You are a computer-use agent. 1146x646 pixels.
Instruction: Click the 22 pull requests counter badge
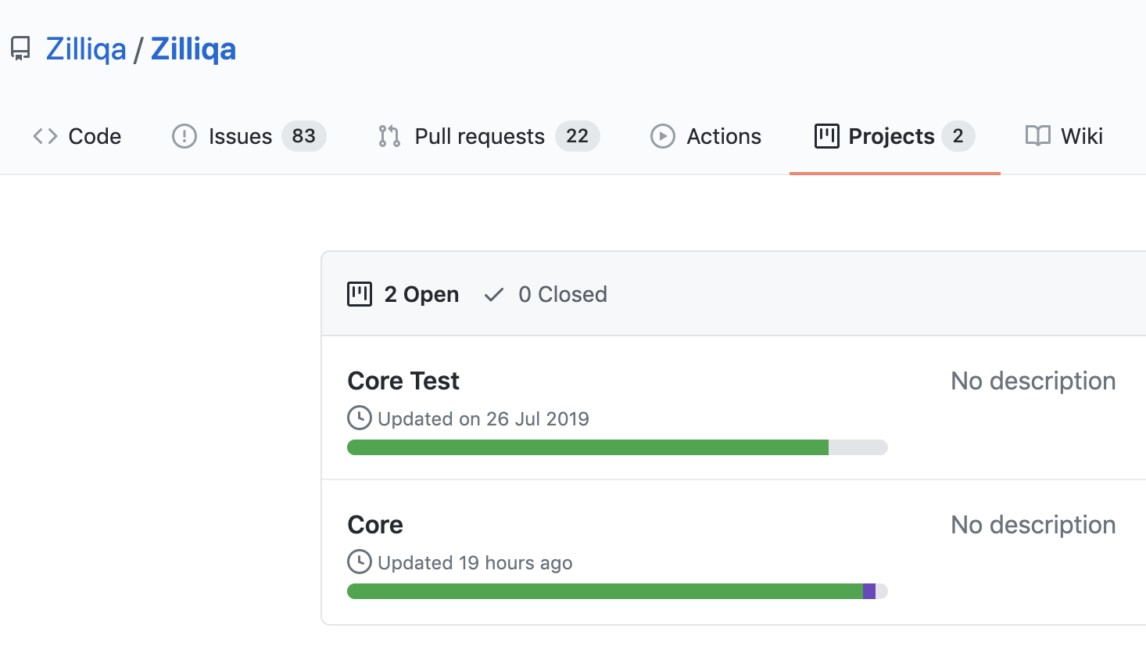[x=577, y=136]
